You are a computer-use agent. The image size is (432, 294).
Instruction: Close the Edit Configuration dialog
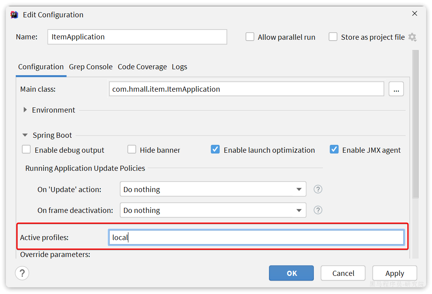414,14
